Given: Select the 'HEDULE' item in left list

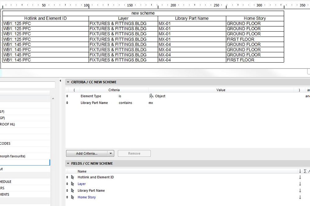Looking at the screenshot, I should pos(25,182).
